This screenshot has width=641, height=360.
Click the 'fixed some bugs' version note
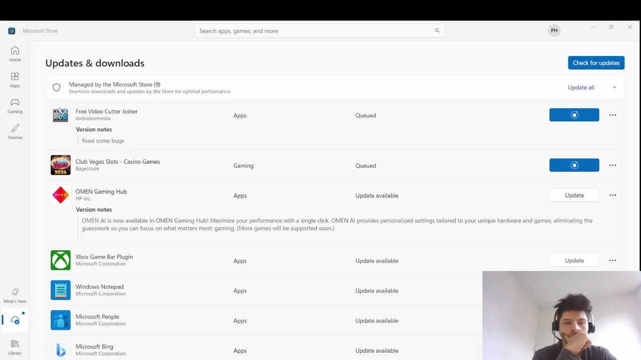coord(103,140)
